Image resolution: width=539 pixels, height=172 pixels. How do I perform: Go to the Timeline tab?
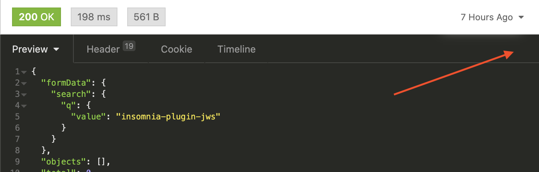coord(236,49)
